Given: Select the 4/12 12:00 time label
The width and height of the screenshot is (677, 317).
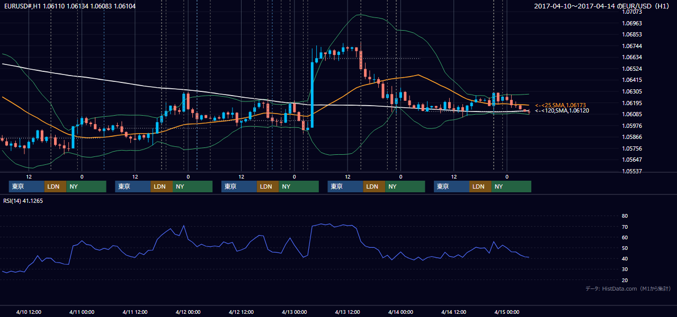Looking at the screenshot, I should (241, 312).
